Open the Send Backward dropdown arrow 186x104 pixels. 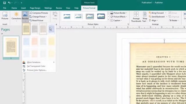pyautogui.click(x=167, y=17)
